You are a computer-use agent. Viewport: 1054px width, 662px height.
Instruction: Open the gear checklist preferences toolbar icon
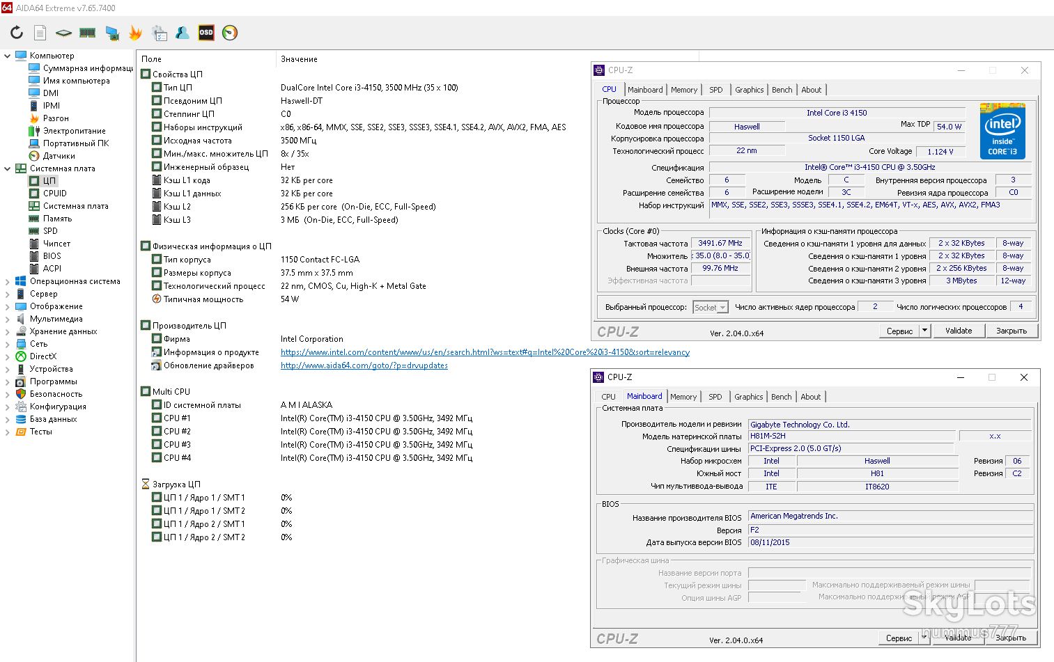pyautogui.click(x=159, y=33)
